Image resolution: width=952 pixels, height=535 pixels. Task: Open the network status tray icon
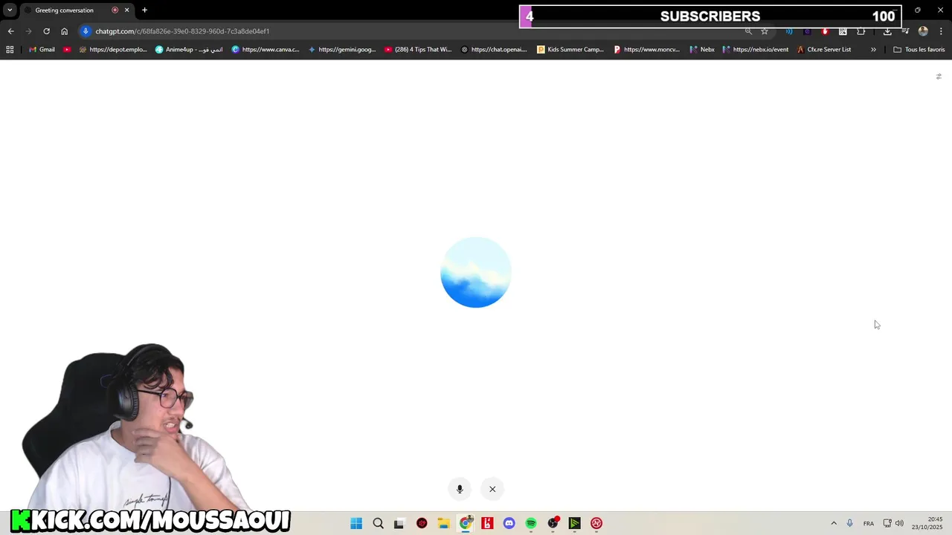point(887,523)
